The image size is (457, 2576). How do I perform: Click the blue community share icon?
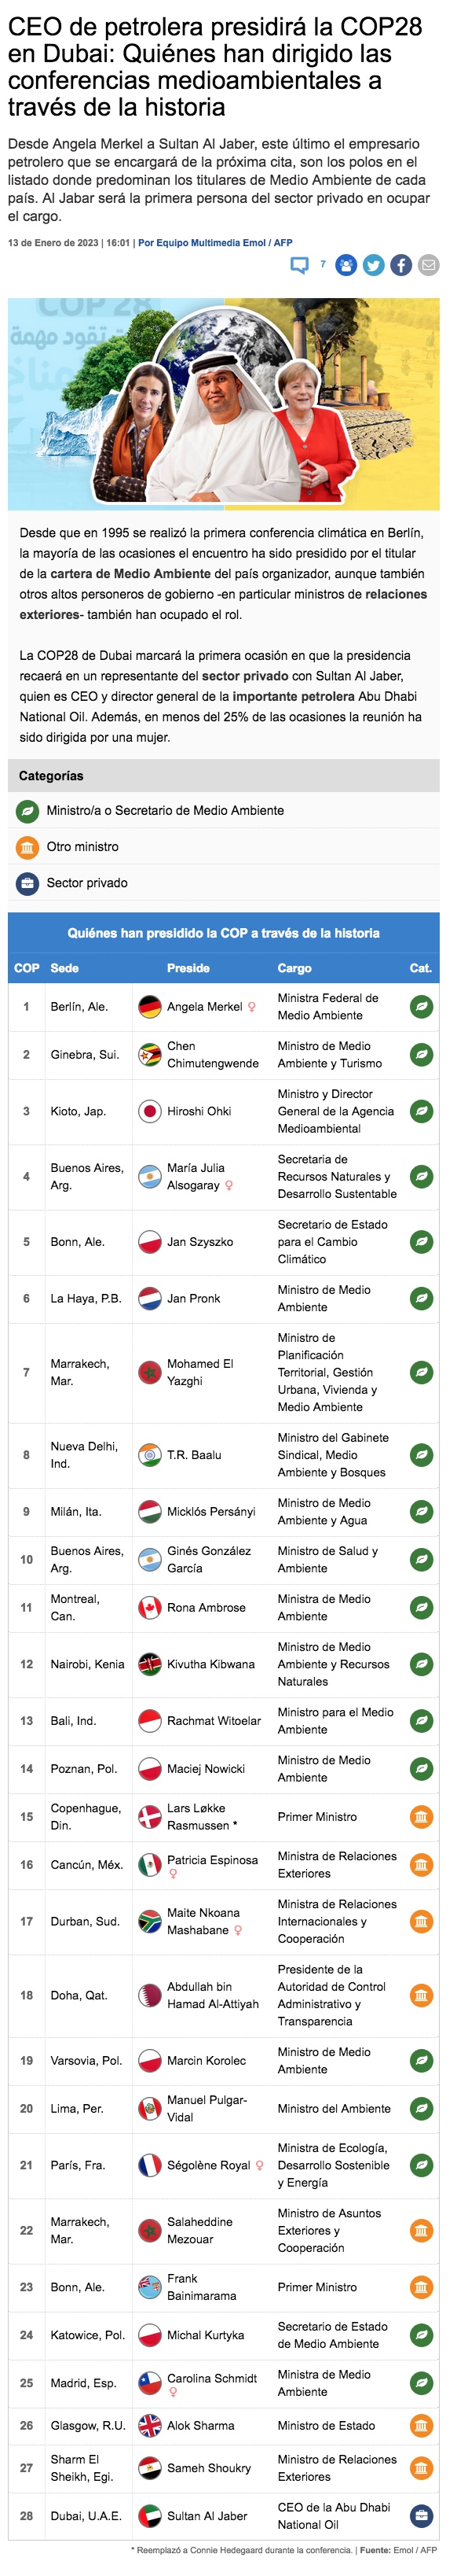pos(346,265)
